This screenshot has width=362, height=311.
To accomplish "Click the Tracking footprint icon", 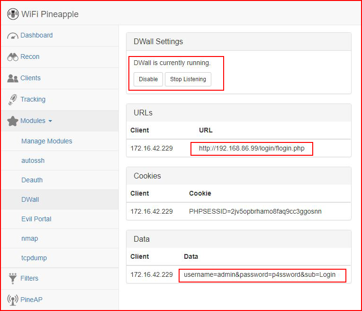I will (x=12, y=100).
